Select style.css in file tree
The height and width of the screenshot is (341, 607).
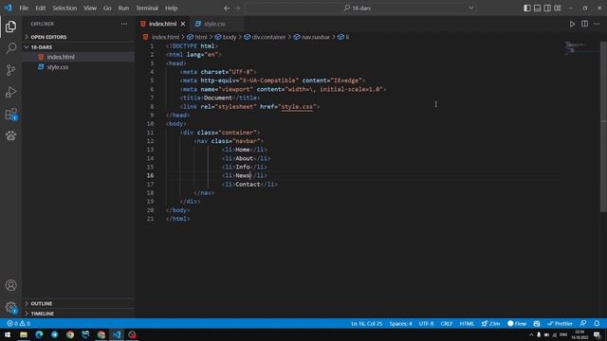pos(78,67)
